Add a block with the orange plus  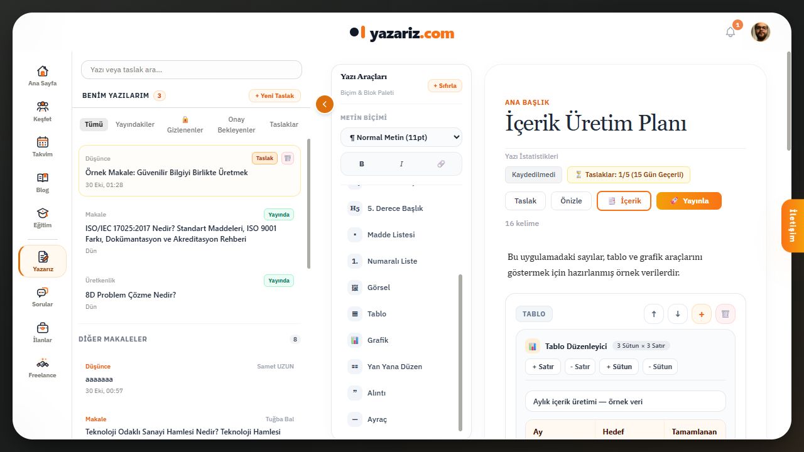(702, 314)
